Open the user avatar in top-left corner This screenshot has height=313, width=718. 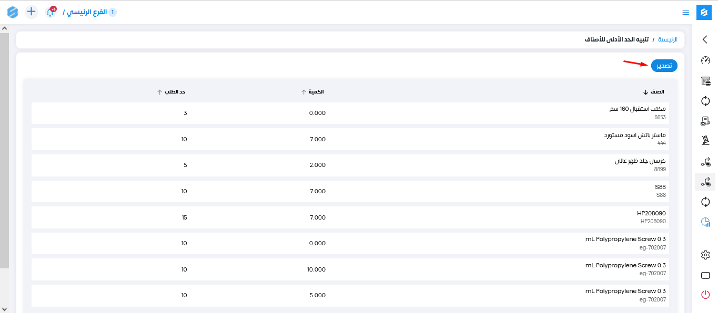click(13, 12)
